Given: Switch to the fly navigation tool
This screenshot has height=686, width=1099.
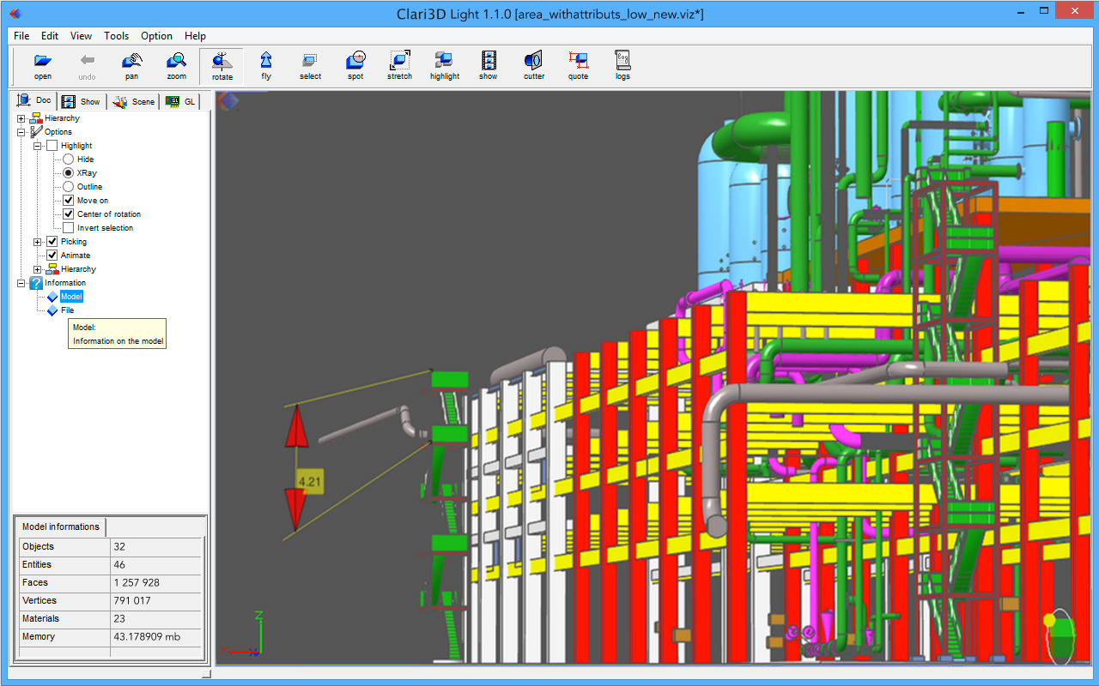Looking at the screenshot, I should pyautogui.click(x=266, y=66).
